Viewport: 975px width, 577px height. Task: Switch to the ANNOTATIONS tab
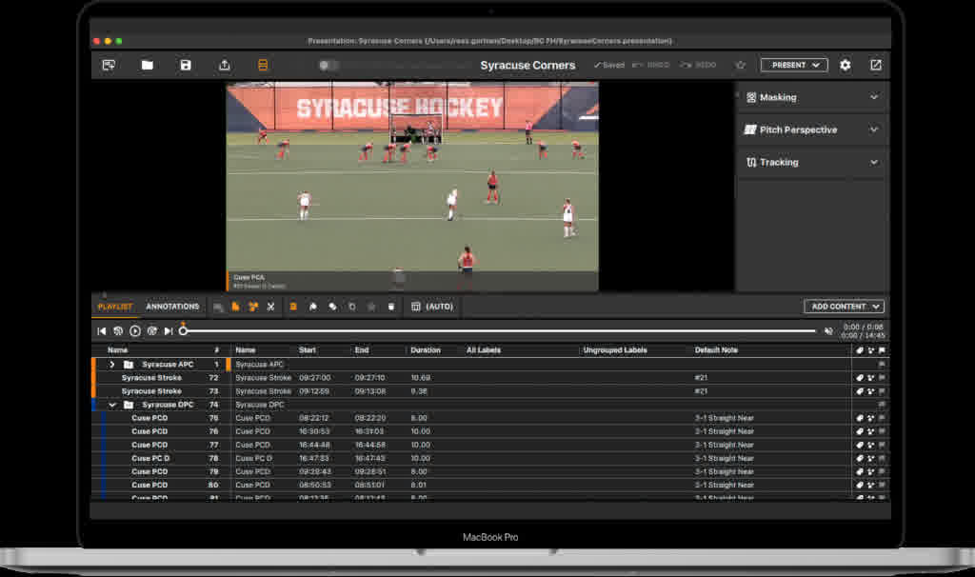pos(172,307)
